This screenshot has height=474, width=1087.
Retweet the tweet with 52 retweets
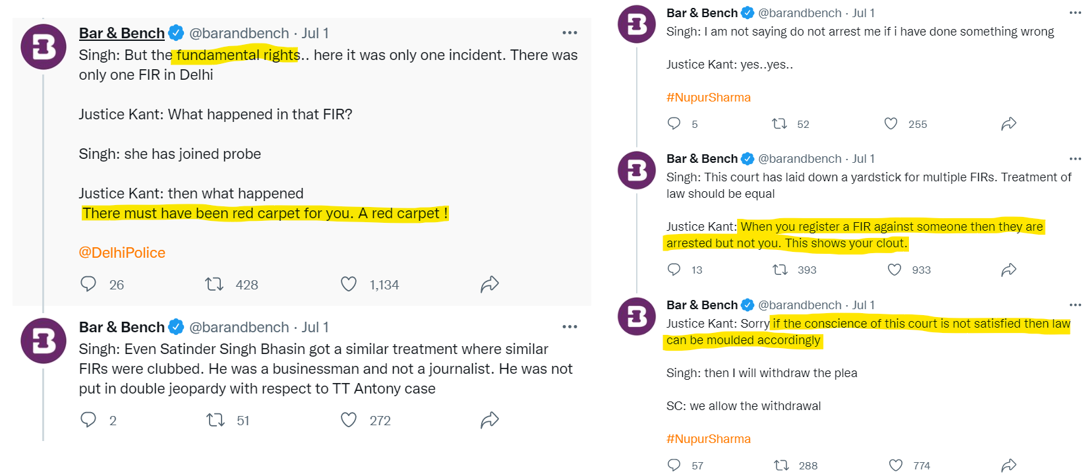pos(780,124)
